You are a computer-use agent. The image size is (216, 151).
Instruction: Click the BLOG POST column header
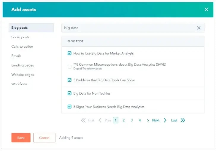pos(75,41)
